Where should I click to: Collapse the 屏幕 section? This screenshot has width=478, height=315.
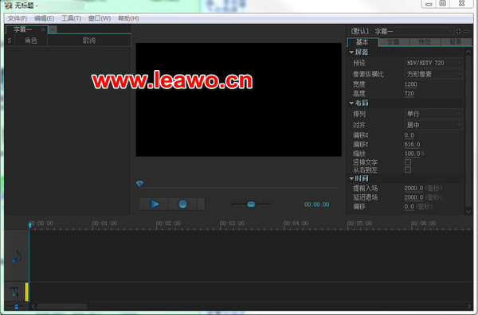tap(351, 52)
